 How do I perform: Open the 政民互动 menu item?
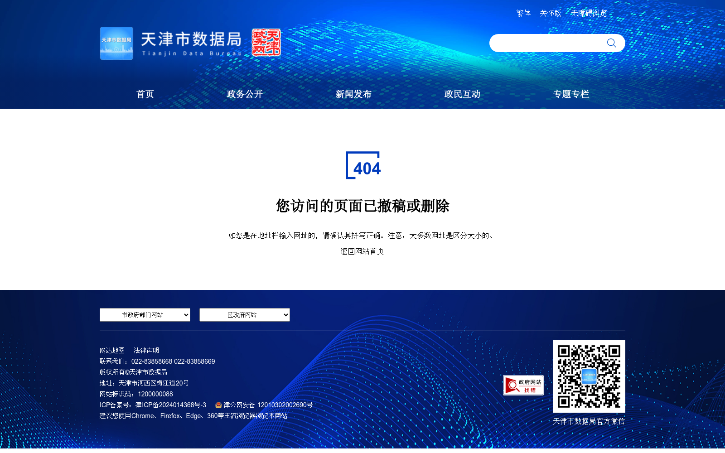point(462,94)
